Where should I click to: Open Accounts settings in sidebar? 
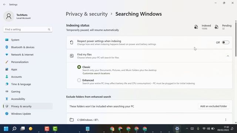[28, 77]
